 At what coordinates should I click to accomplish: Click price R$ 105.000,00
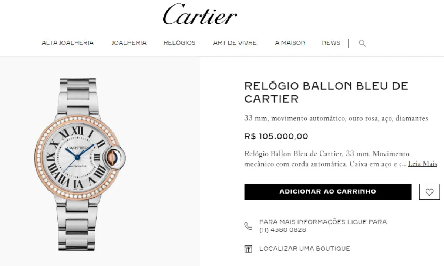click(276, 136)
